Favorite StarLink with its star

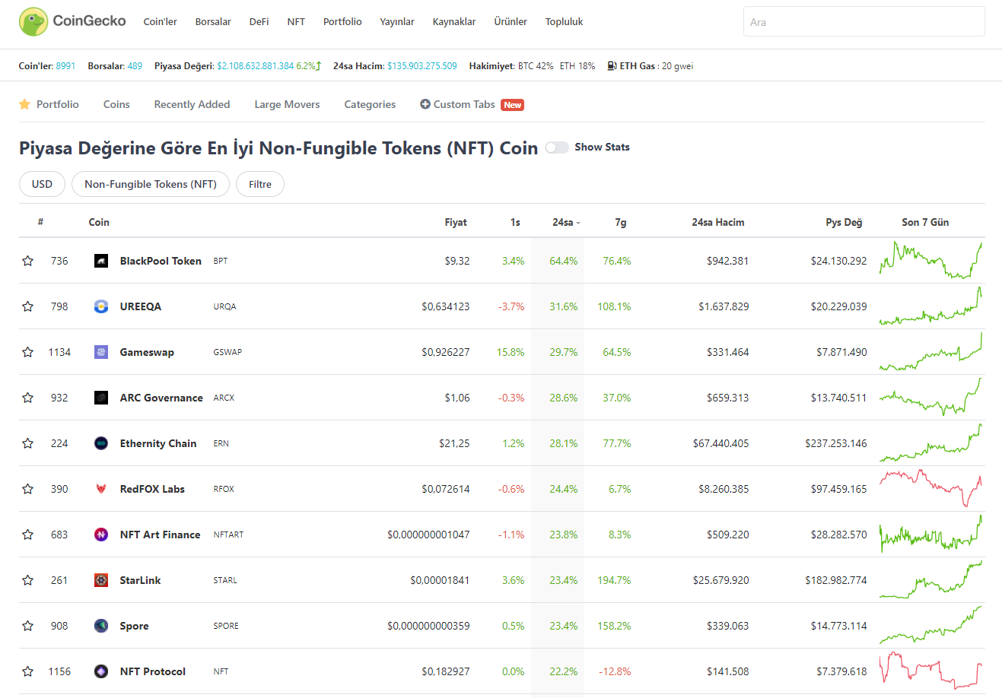click(28, 580)
